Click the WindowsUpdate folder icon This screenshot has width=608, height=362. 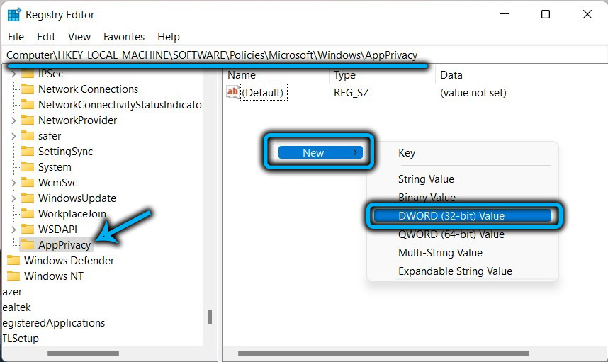(x=28, y=198)
